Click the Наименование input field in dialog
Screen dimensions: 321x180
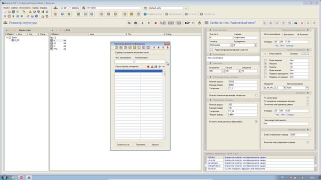pyautogui.click(x=150, y=61)
